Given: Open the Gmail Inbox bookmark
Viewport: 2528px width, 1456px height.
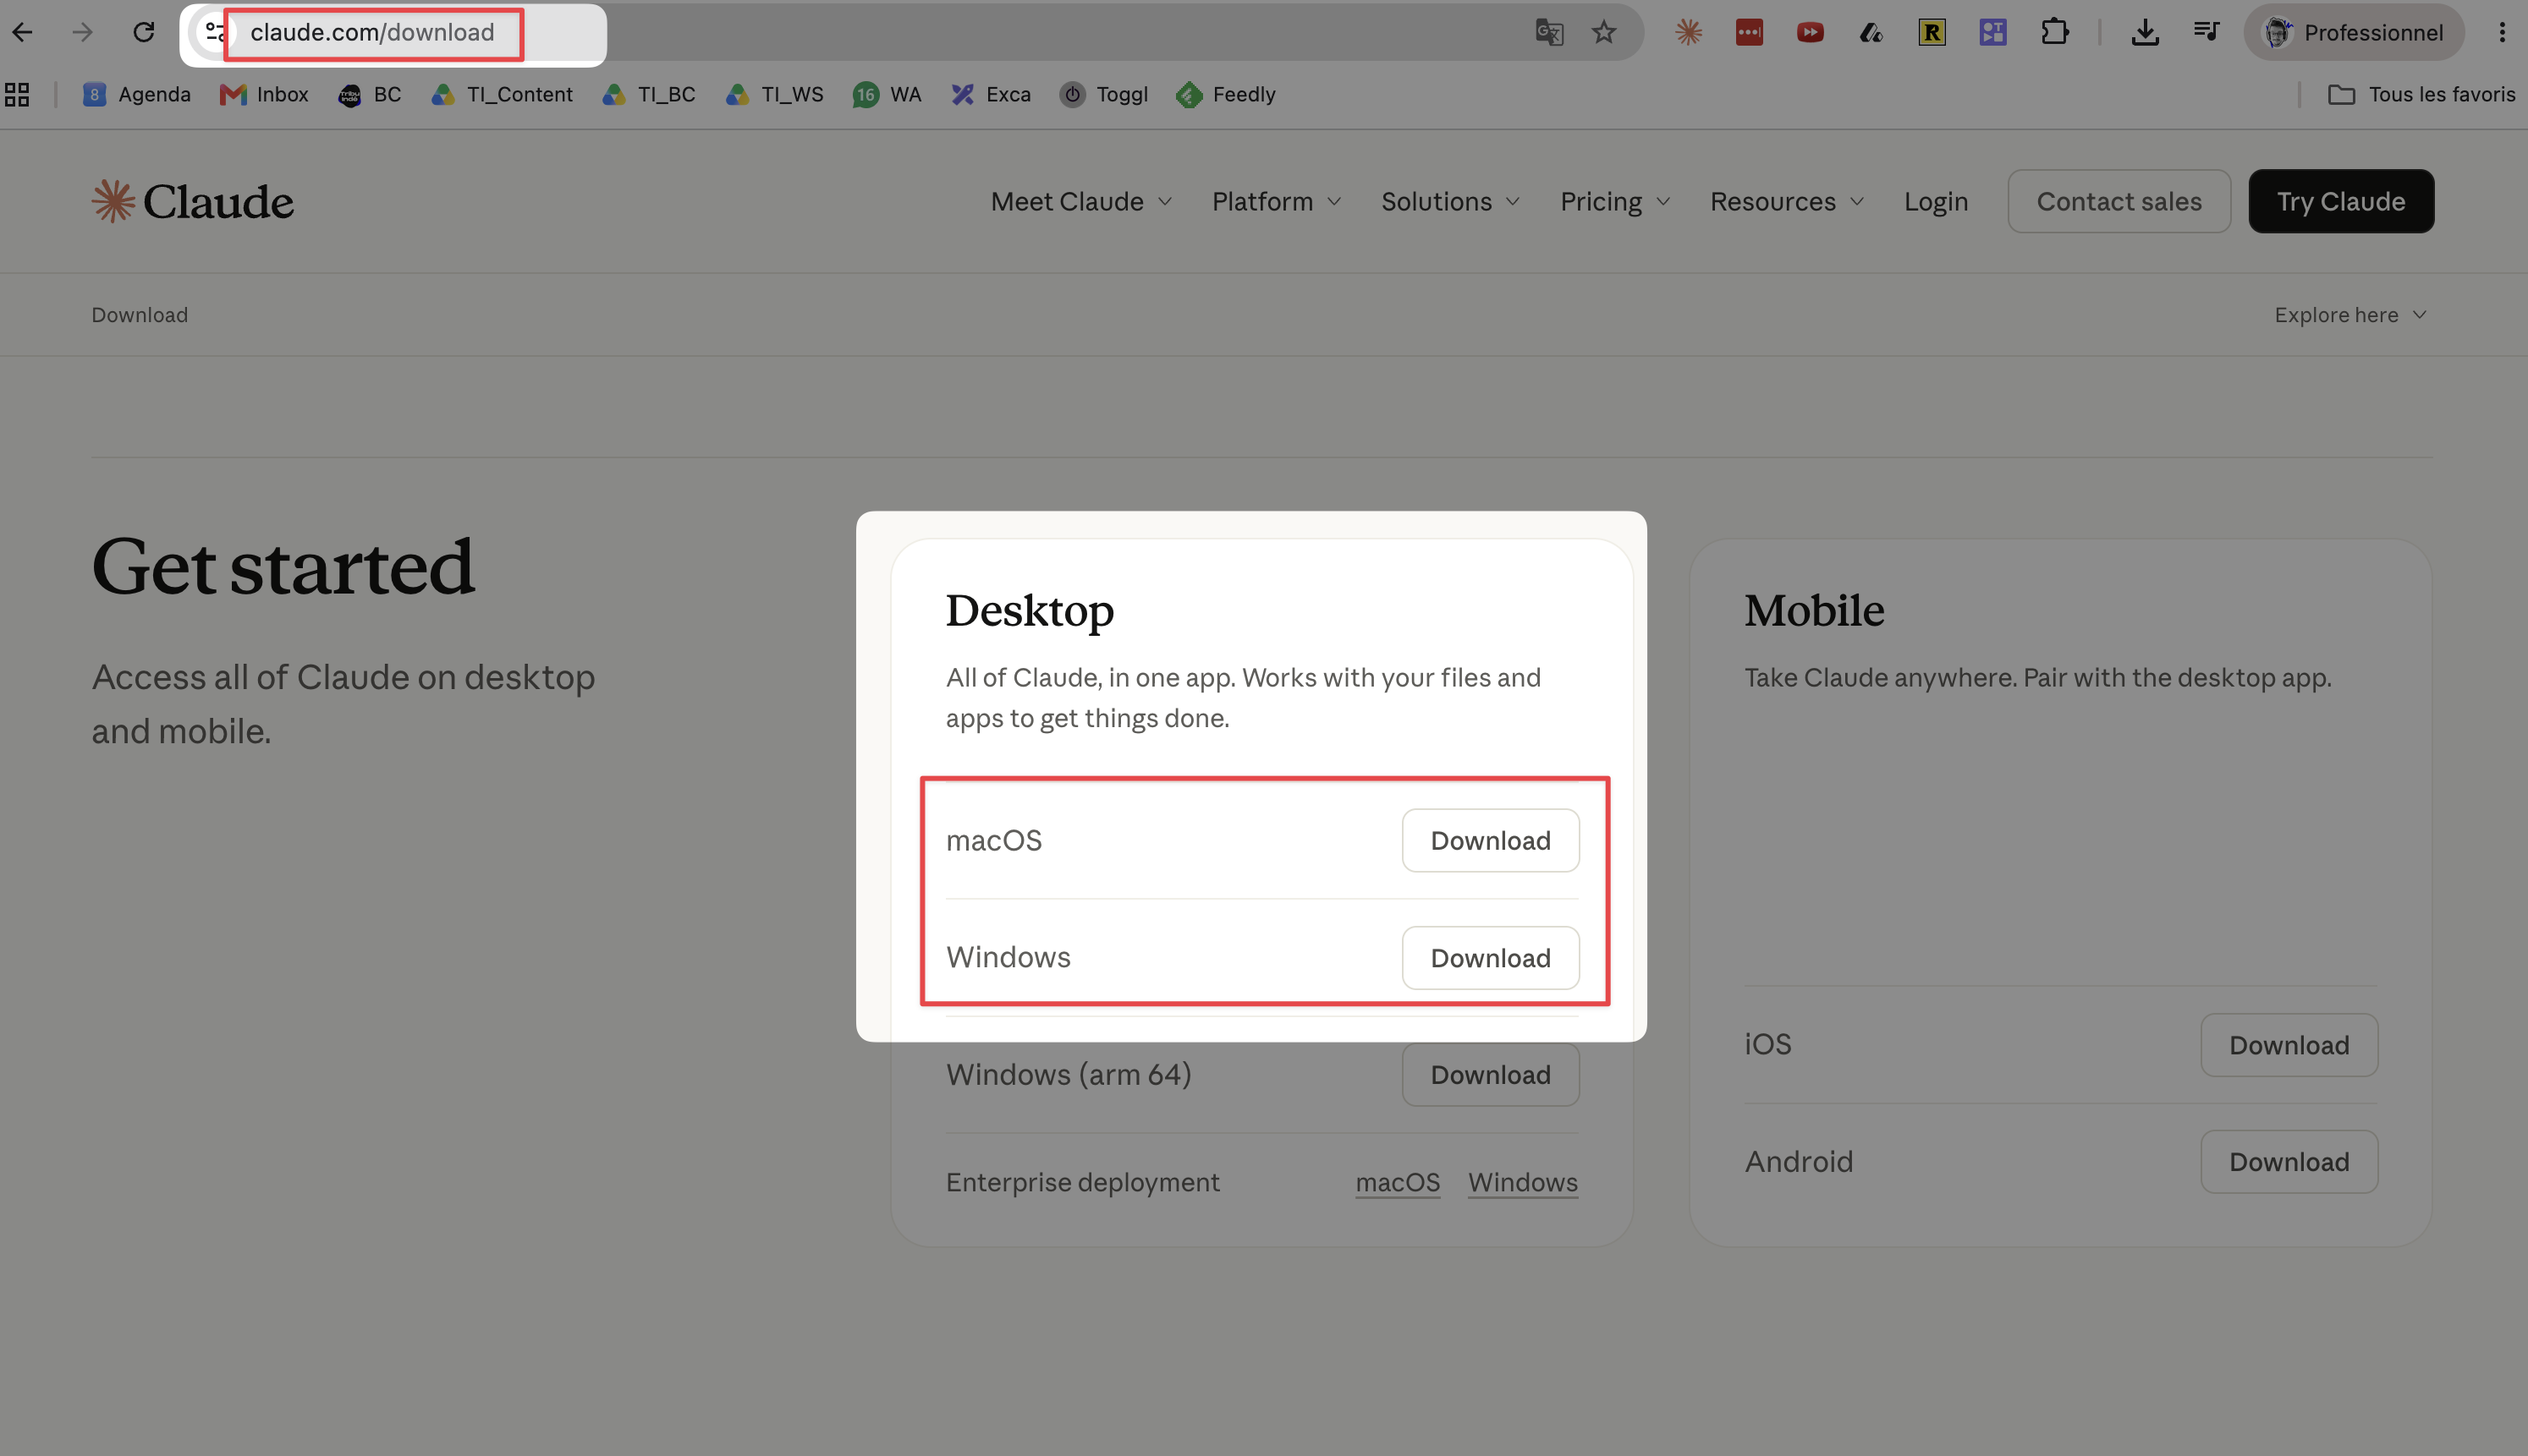Looking at the screenshot, I should [x=264, y=94].
